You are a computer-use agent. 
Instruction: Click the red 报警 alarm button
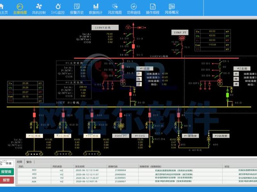coord(6,180)
